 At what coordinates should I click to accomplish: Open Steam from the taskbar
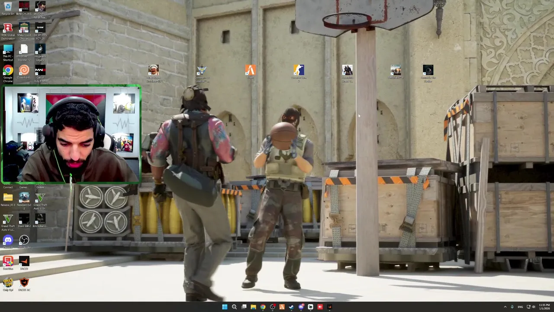pyautogui.click(x=291, y=307)
